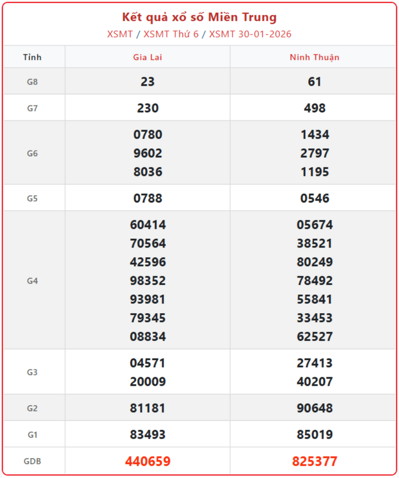
Task: Click Gia Lai G8 number 23
Action: pos(147,82)
